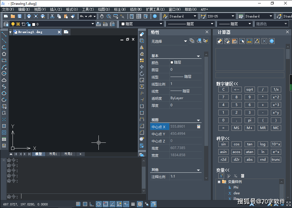Open the layer dropdown list

92,24
